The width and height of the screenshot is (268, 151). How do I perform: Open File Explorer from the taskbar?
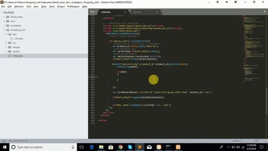click(101, 147)
